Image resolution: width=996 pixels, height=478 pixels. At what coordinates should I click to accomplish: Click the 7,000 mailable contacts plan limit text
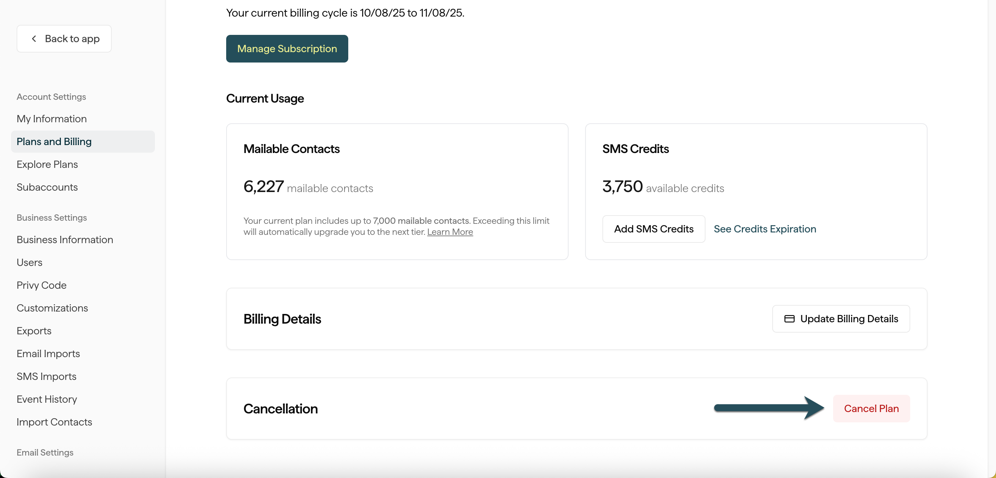(421, 221)
